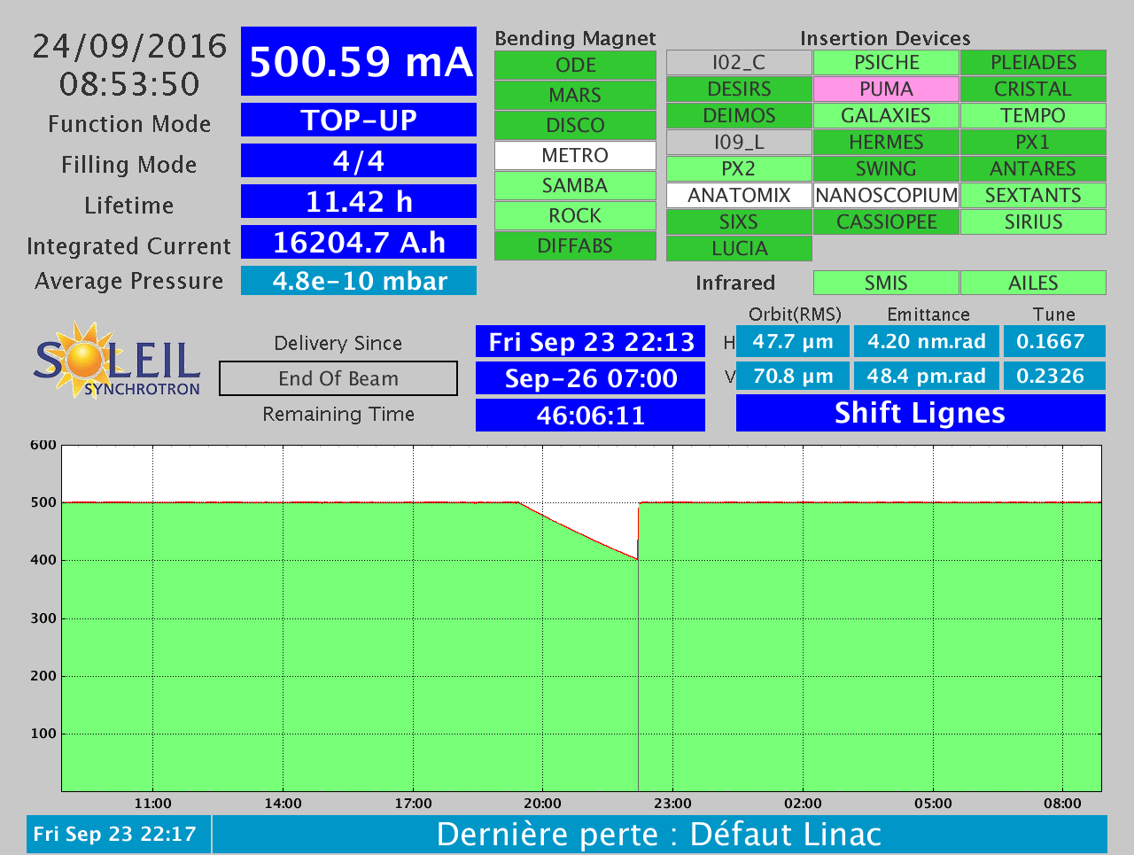Click the Dernière perte Défaut Linac message
This screenshot has width=1134, height=855.
(660, 835)
